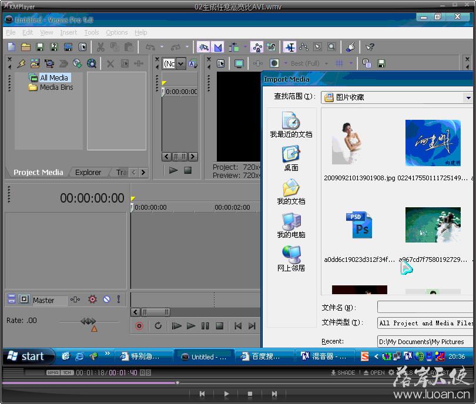This screenshot has width=476, height=404.
Task: Select the Envelope Edit tool
Action: click(x=304, y=47)
